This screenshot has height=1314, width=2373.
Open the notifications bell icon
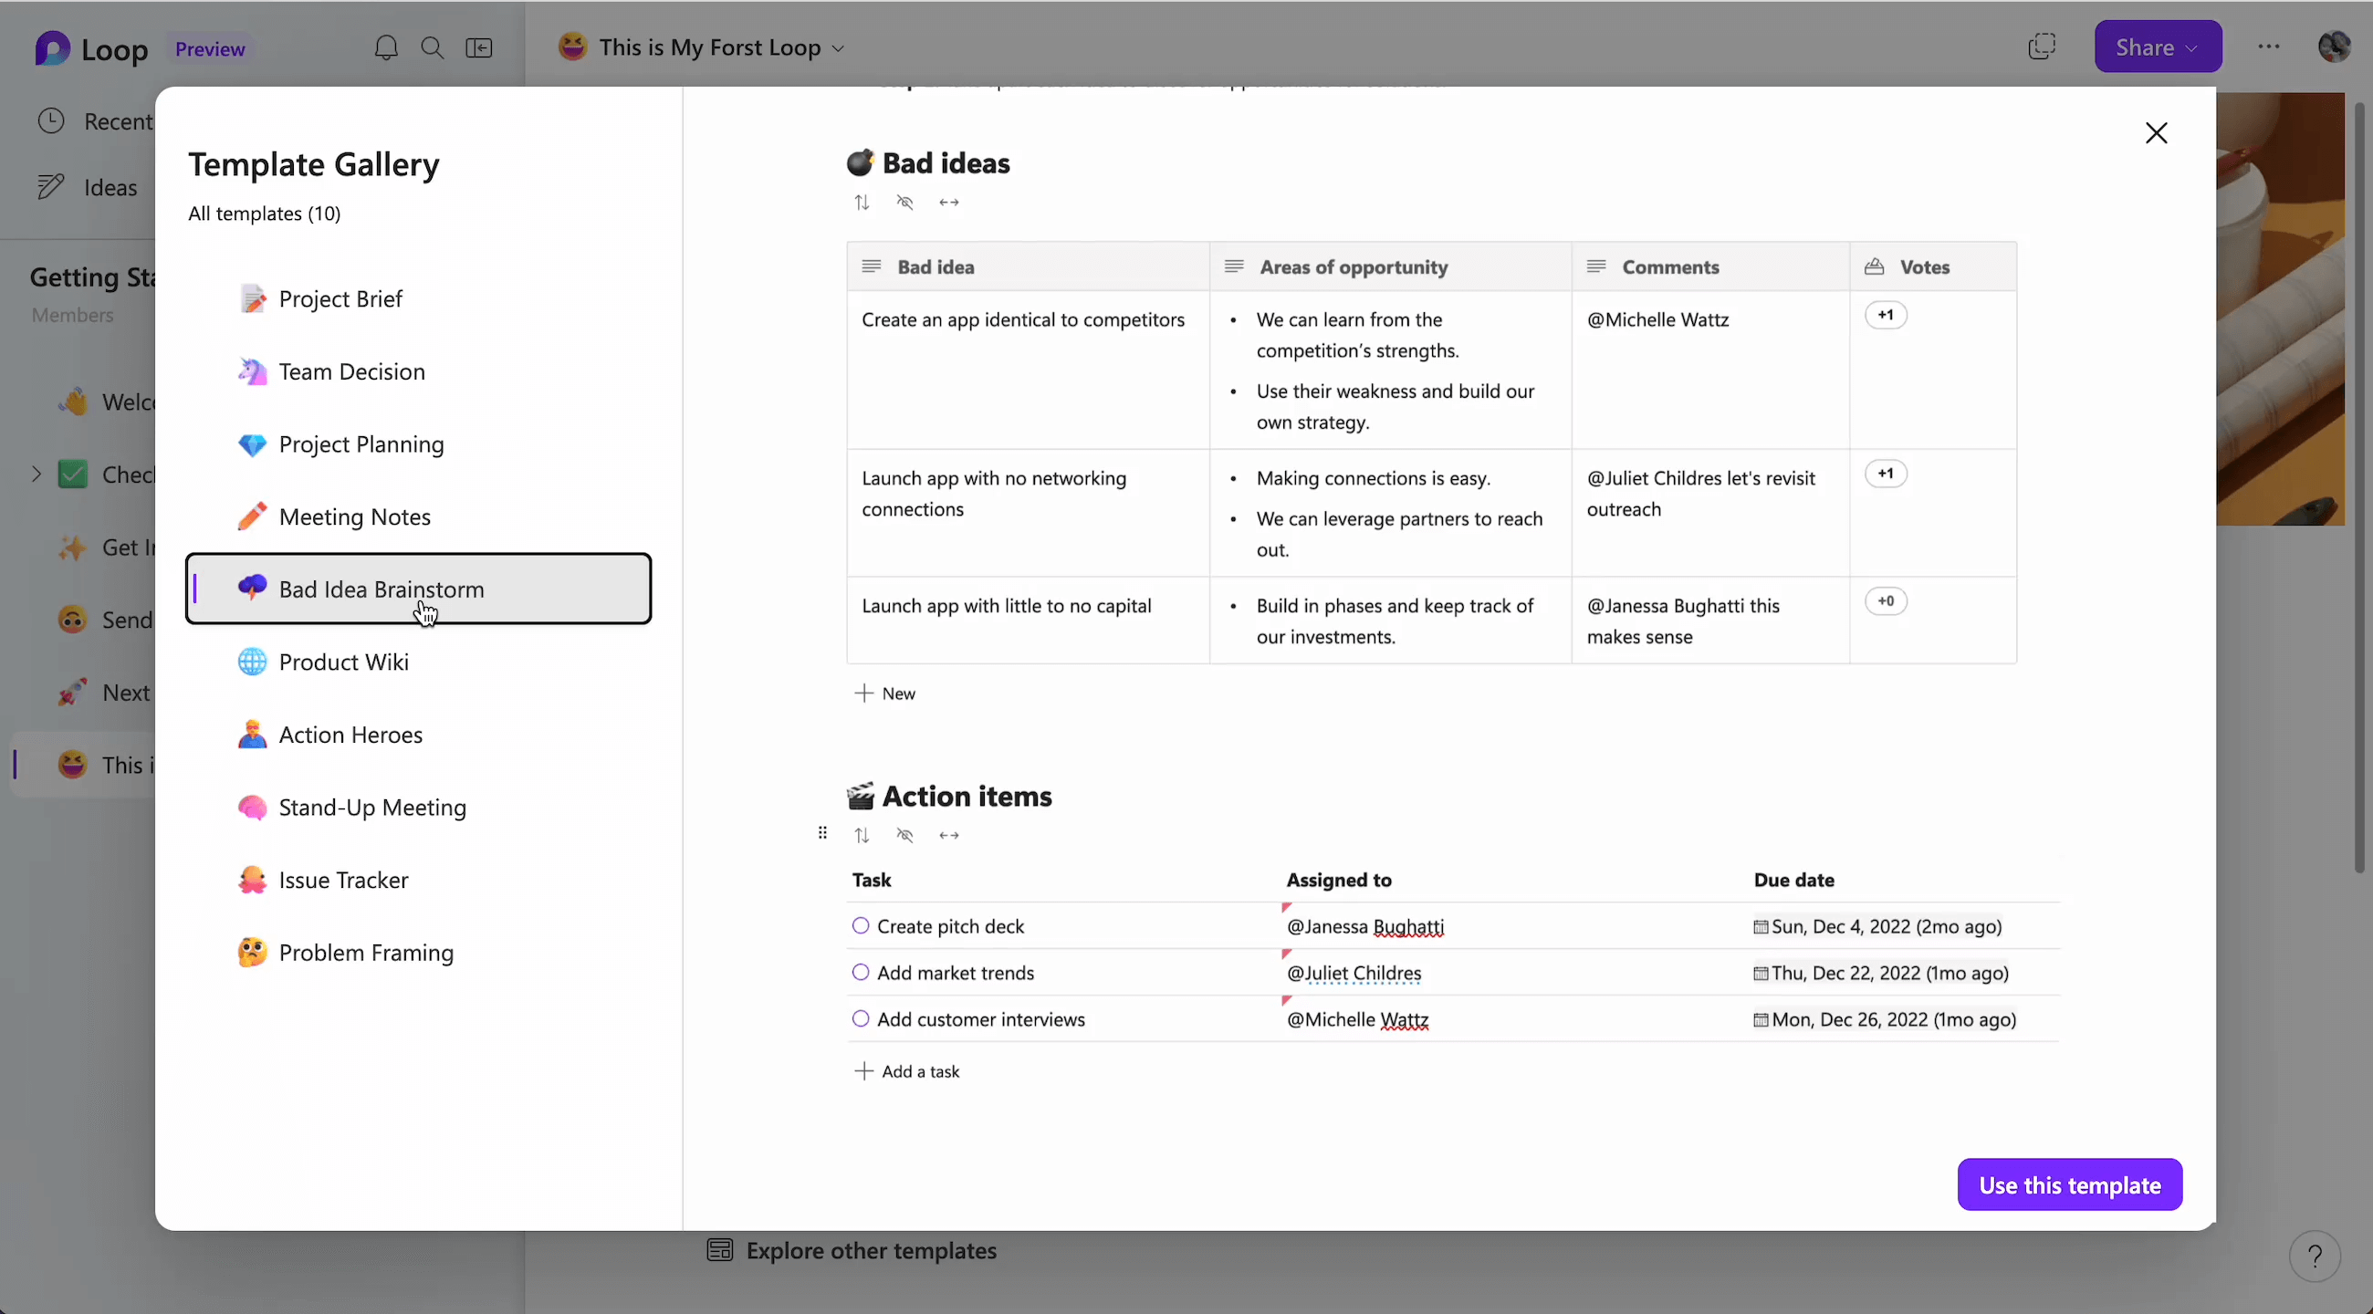click(x=386, y=47)
